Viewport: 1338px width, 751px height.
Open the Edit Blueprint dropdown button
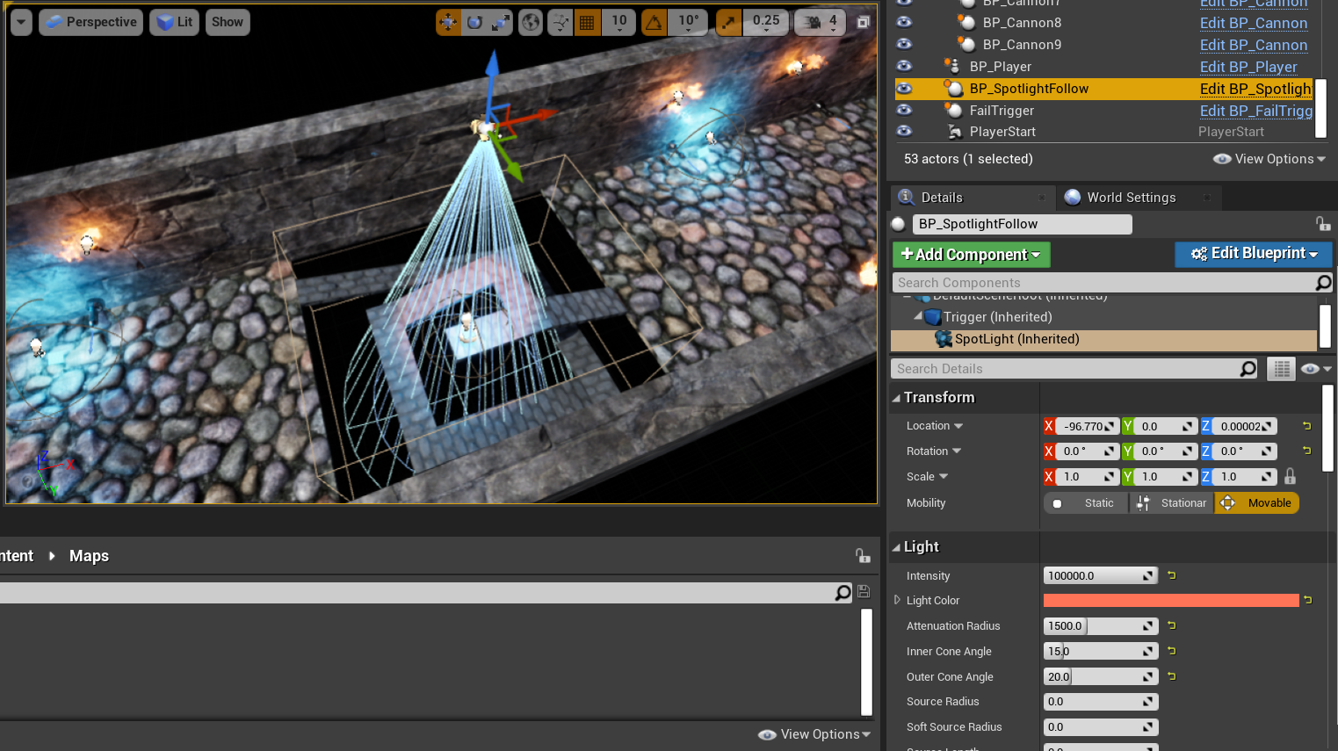[x=1254, y=254]
